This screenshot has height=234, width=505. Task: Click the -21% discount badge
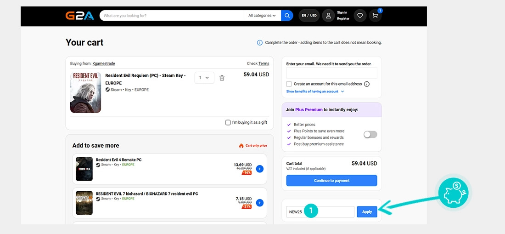click(x=247, y=206)
